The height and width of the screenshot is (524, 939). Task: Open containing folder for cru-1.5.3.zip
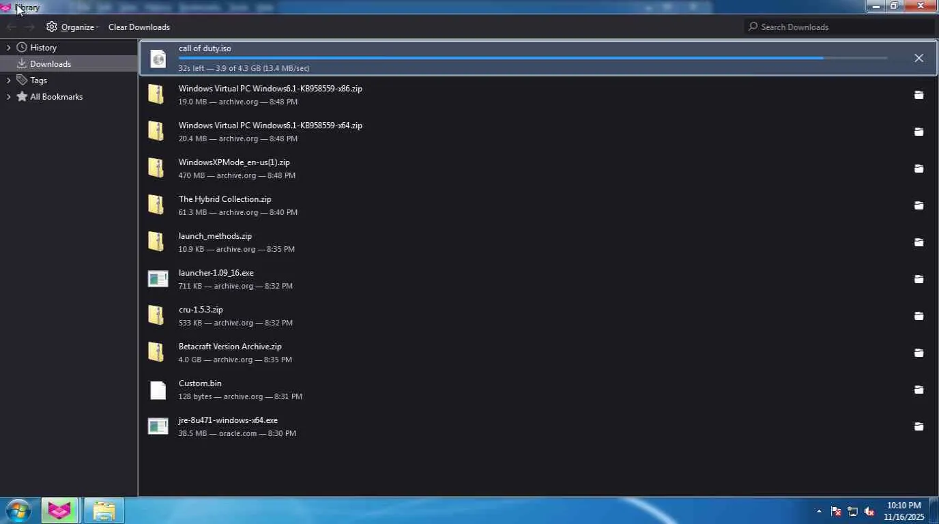(919, 316)
